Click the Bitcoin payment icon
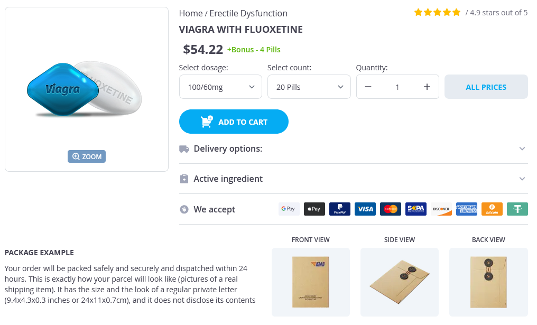Image resolution: width=537 pixels, height=325 pixels. [x=492, y=209]
